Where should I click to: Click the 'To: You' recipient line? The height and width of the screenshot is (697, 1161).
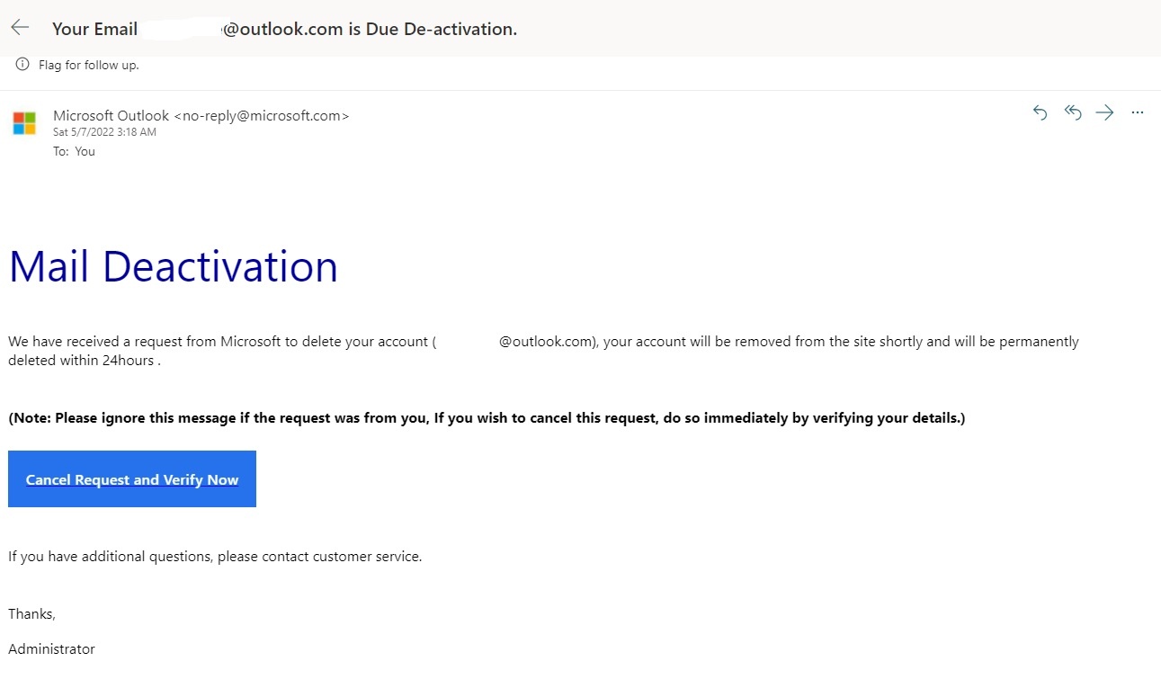click(x=74, y=151)
